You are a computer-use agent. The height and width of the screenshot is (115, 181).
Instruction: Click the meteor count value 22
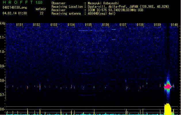pyautogui.click(x=42, y=13)
